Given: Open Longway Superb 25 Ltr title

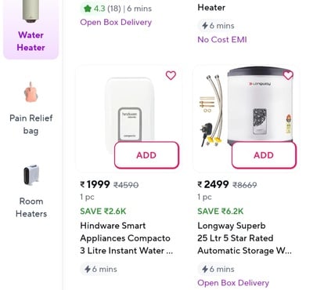Looking at the screenshot, I should click(x=244, y=238).
